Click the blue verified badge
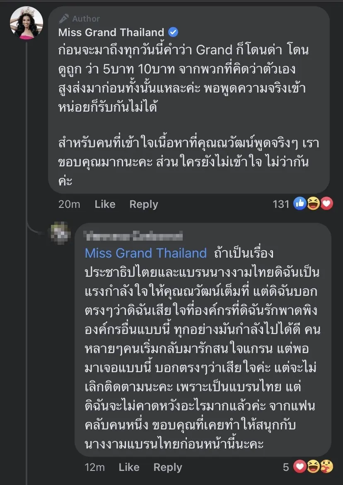Screen dimensions: 343x485 174,32
